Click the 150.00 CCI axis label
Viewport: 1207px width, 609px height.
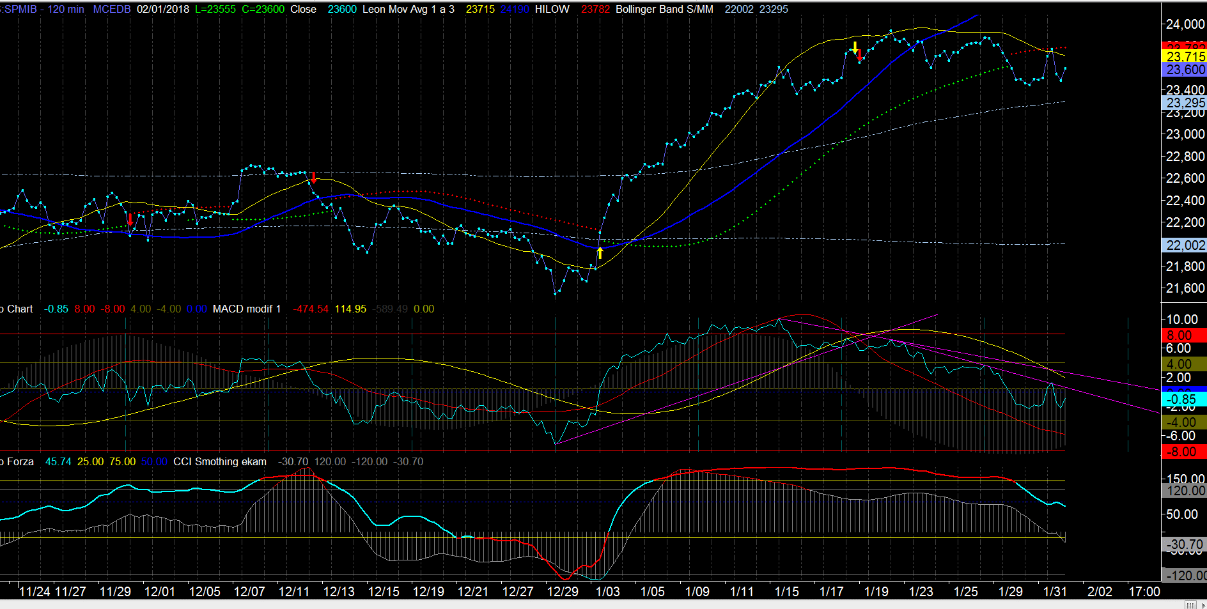click(x=1185, y=479)
